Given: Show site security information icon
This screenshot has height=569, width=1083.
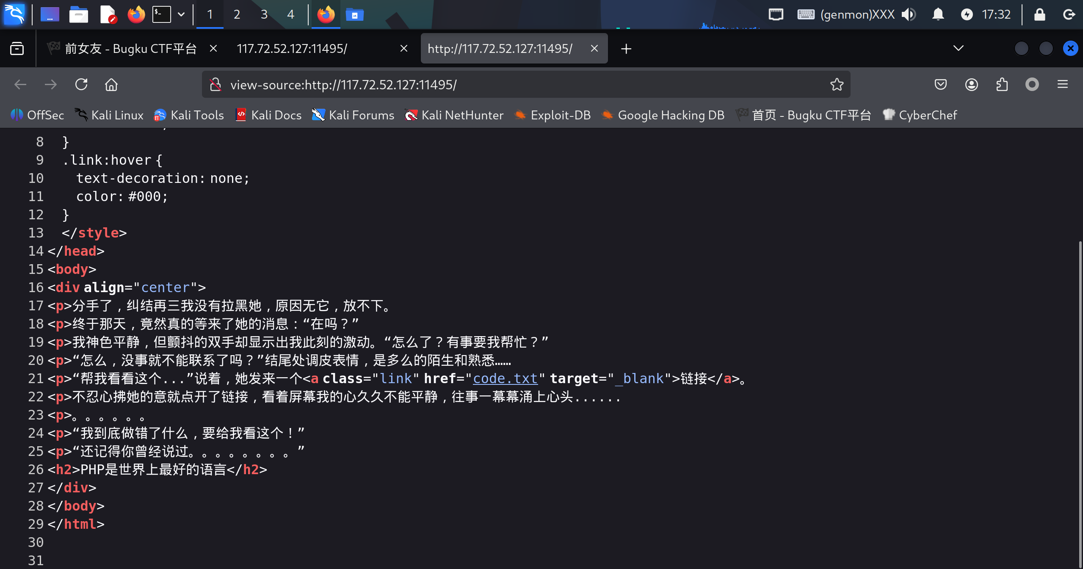Looking at the screenshot, I should pos(215,85).
